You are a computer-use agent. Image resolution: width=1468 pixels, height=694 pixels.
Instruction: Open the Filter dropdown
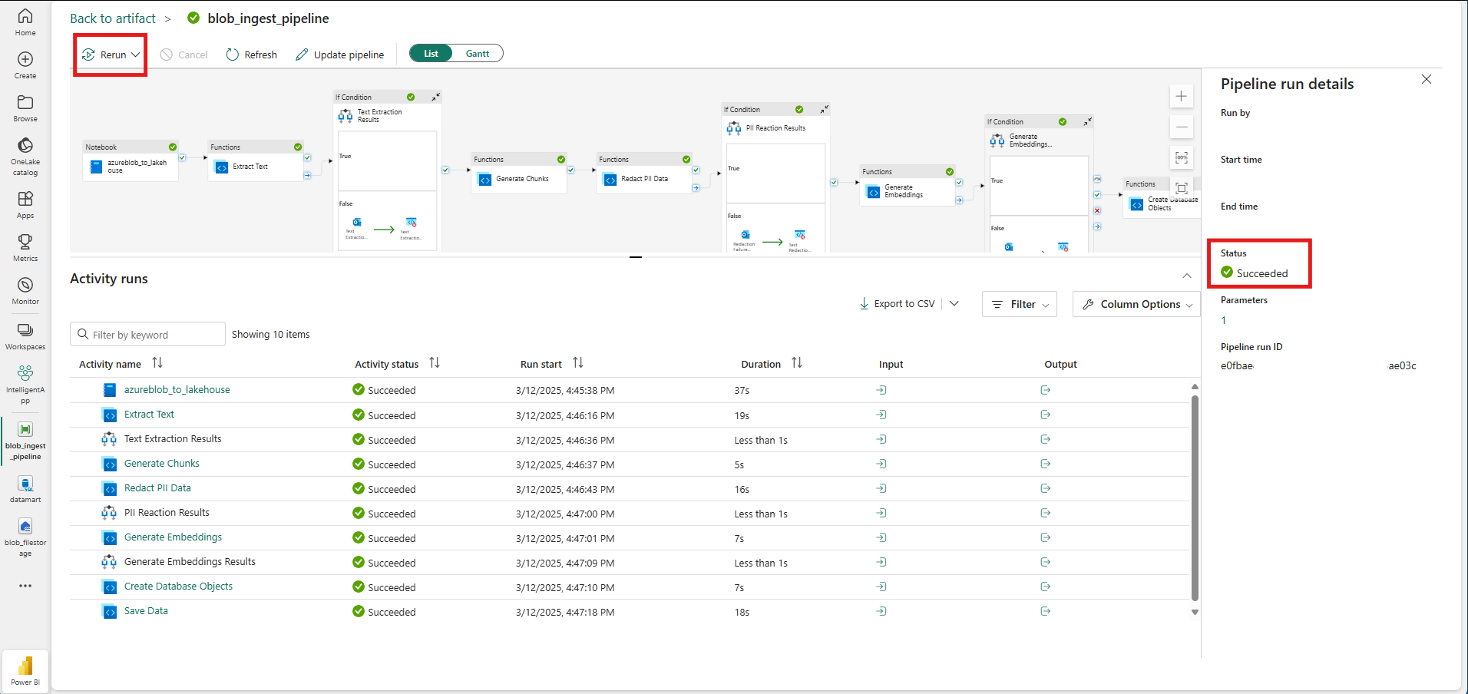1020,304
